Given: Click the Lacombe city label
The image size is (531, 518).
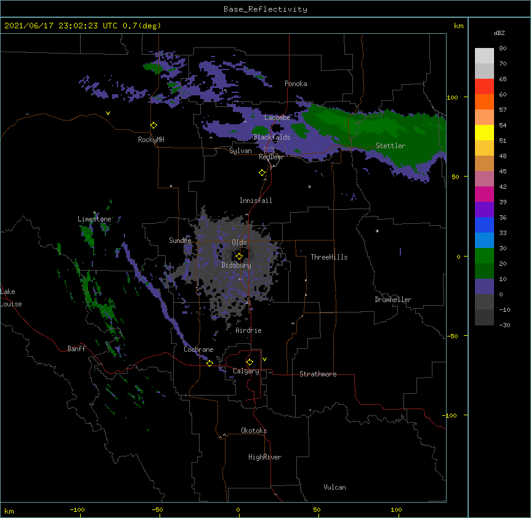Looking at the screenshot, I should (277, 118).
